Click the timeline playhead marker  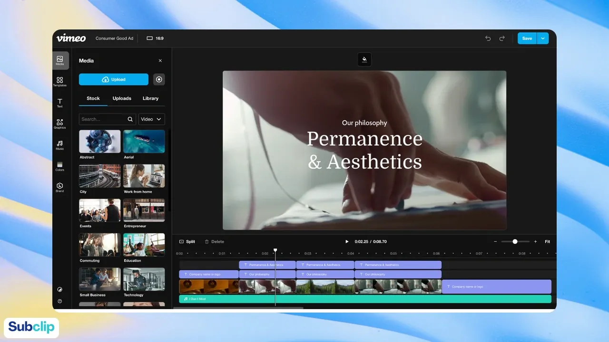[275, 250]
